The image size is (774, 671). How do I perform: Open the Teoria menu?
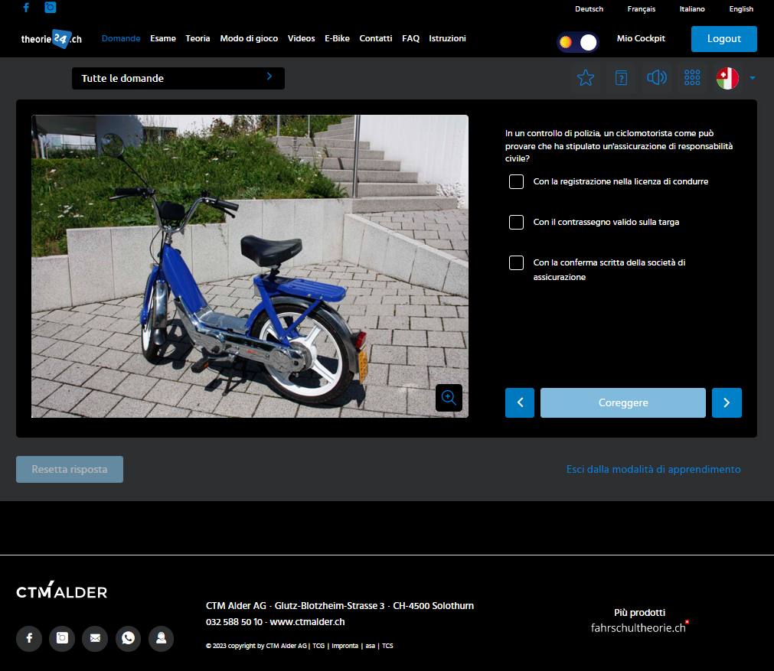[198, 38]
